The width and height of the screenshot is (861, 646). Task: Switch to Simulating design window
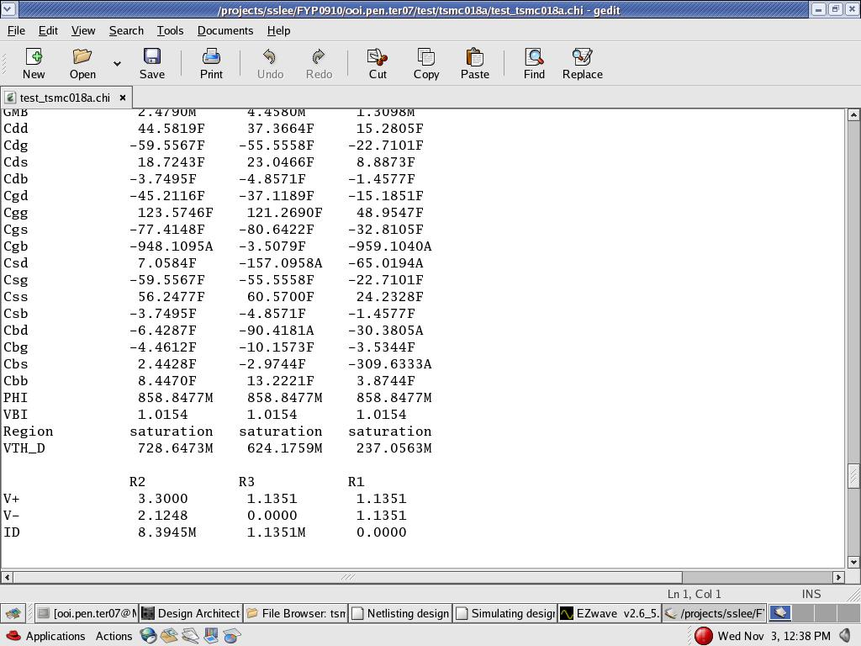point(505,613)
